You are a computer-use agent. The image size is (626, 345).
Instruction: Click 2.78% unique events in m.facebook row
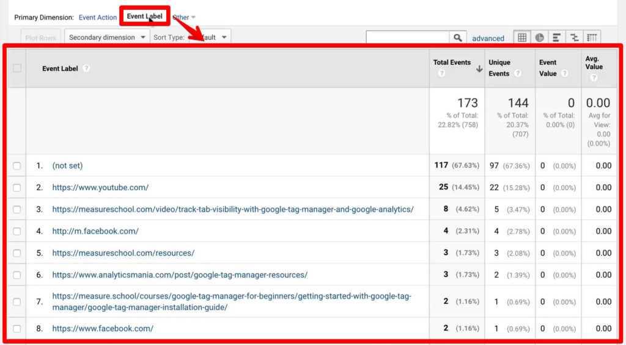(x=518, y=232)
